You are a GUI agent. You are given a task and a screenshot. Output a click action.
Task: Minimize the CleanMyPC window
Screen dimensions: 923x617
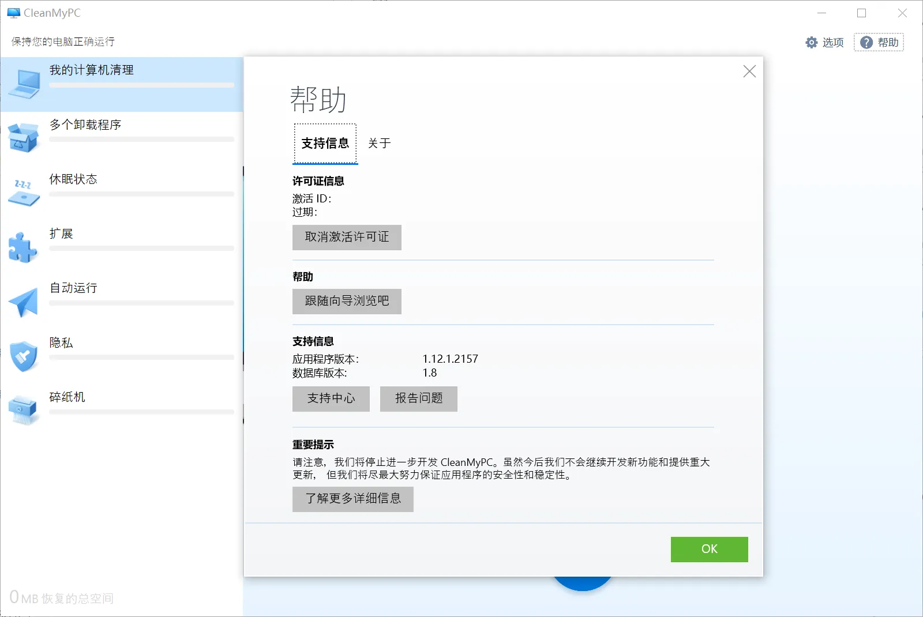pos(822,13)
